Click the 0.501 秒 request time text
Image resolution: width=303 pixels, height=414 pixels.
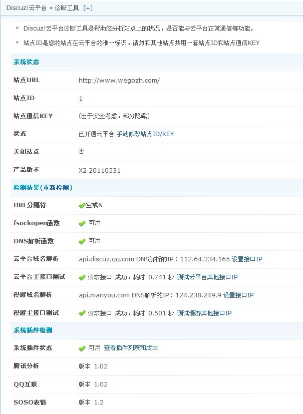[x=161, y=313]
